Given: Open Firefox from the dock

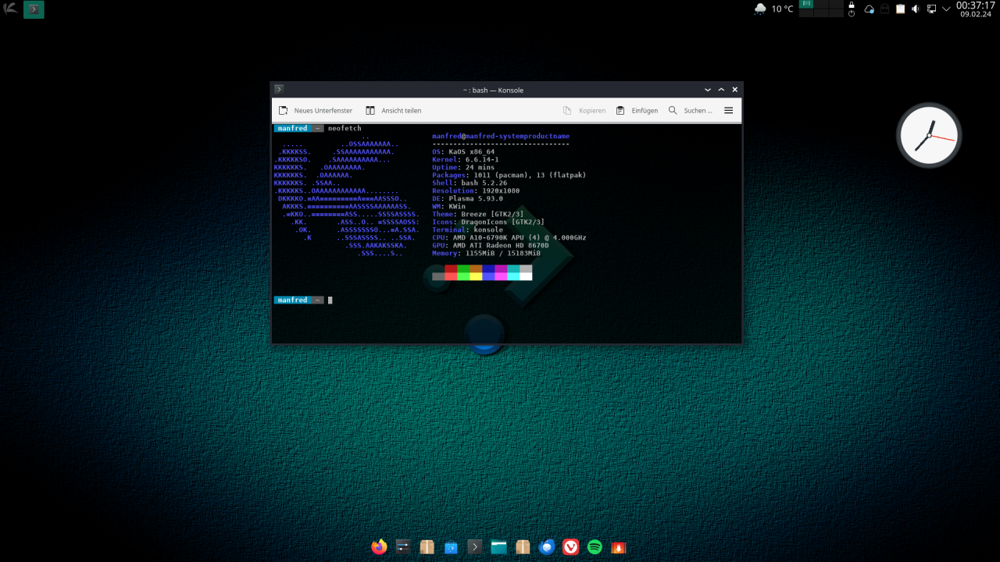Looking at the screenshot, I should click(380, 547).
